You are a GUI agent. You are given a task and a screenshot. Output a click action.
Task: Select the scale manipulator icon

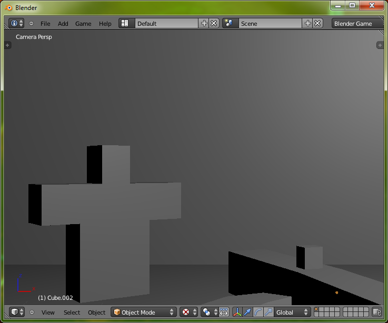click(268, 312)
